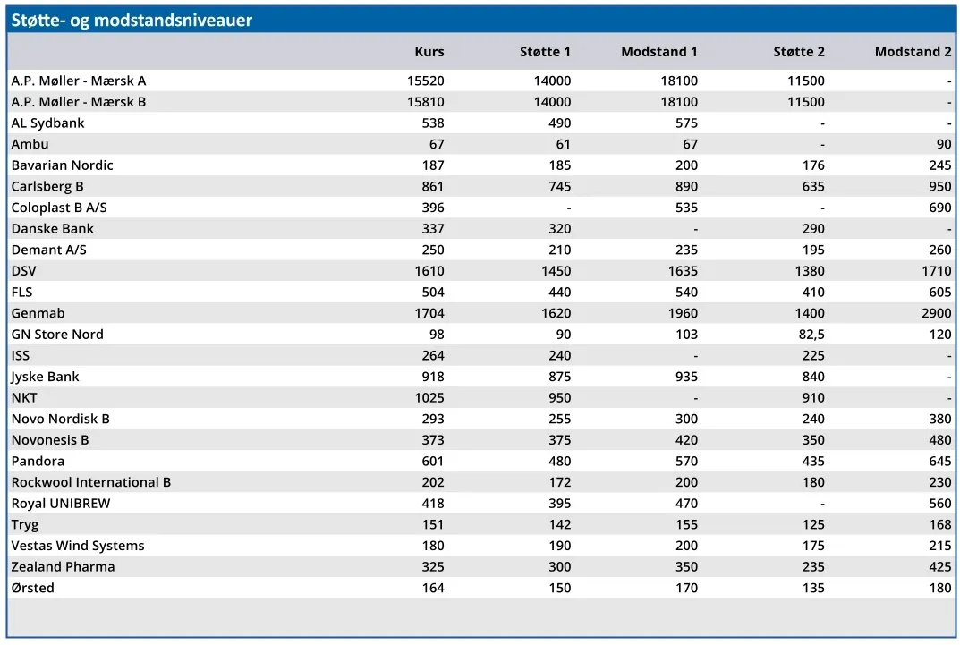Click the DSV row label
This screenshot has height=645, width=960.
click(23, 270)
